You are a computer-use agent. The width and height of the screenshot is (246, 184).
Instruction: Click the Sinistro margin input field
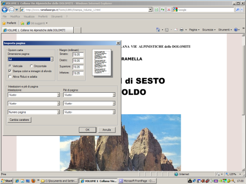78,54
